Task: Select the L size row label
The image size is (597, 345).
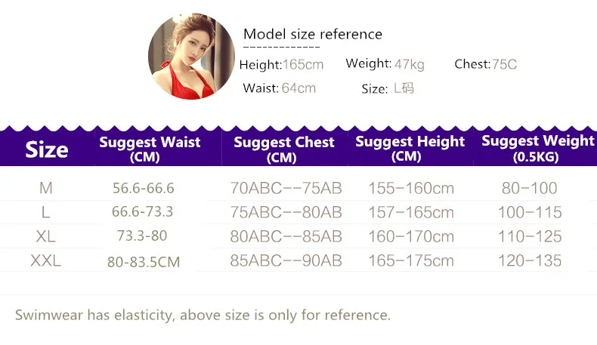Action: [x=45, y=212]
